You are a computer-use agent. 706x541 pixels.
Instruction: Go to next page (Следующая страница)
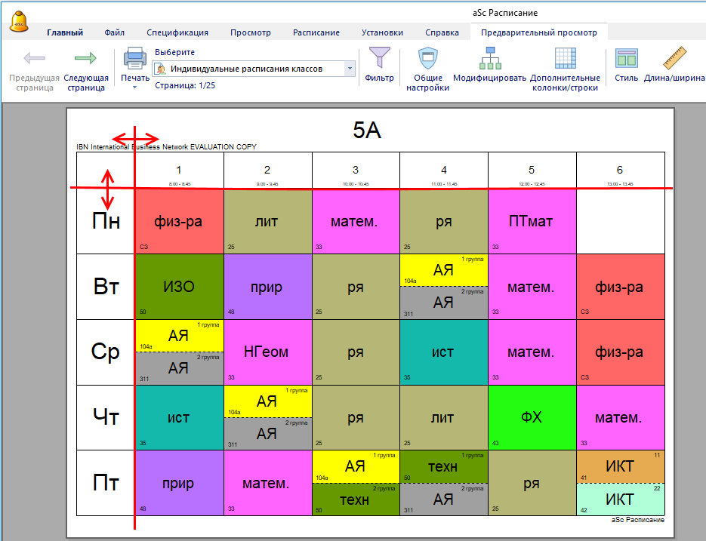pyautogui.click(x=86, y=59)
